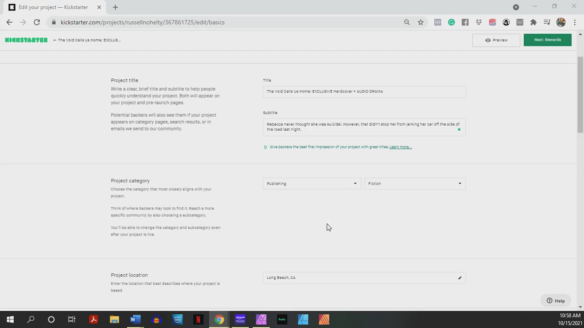The width and height of the screenshot is (584, 328).
Task: Follow the 'Learn more' link
Action: (400, 147)
